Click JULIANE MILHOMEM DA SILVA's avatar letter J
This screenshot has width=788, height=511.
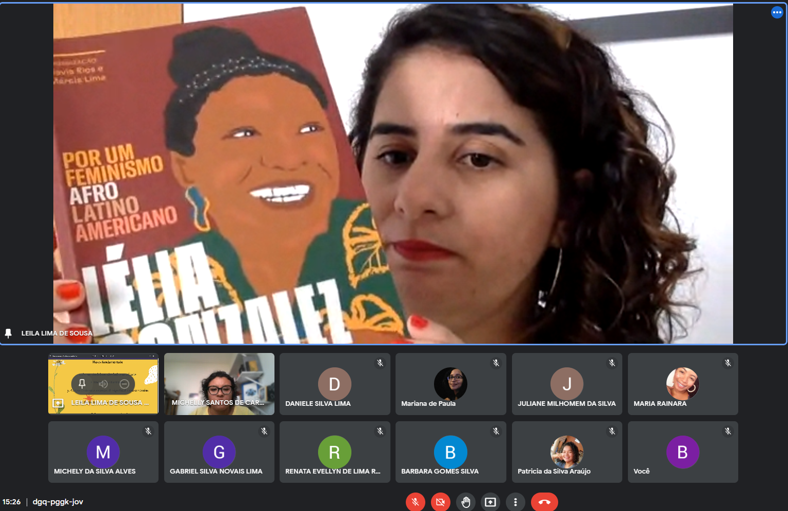(x=567, y=384)
